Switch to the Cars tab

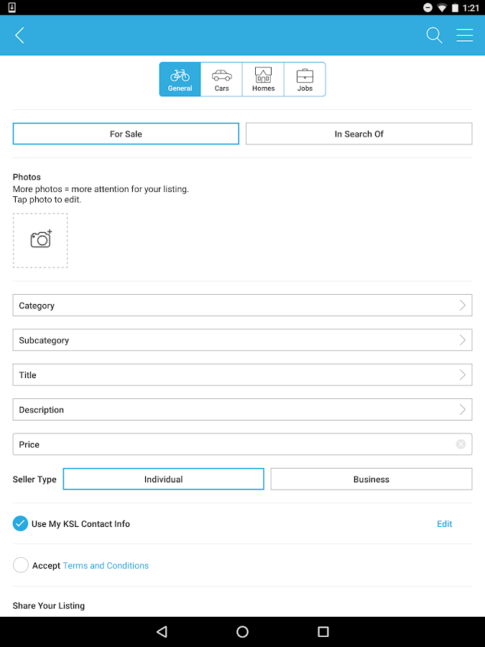click(221, 79)
